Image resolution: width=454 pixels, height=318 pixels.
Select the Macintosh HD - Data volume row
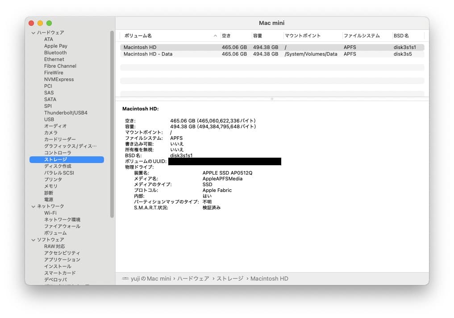(147, 53)
